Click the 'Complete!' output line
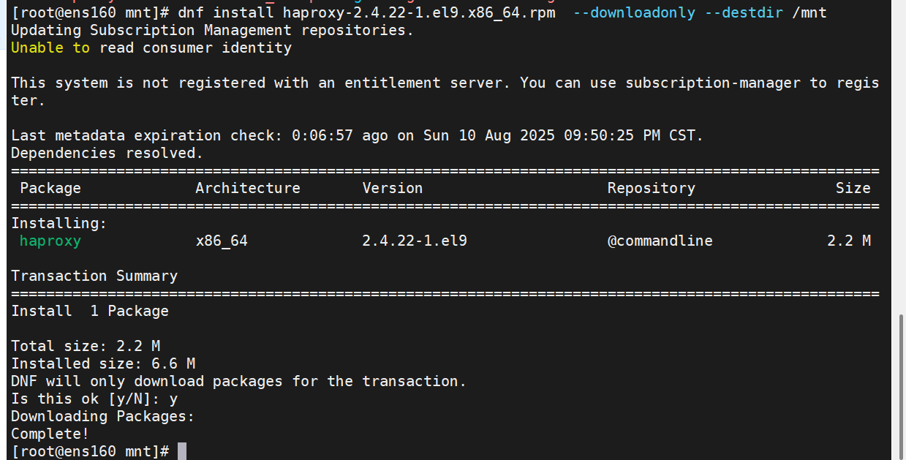 [x=50, y=434]
